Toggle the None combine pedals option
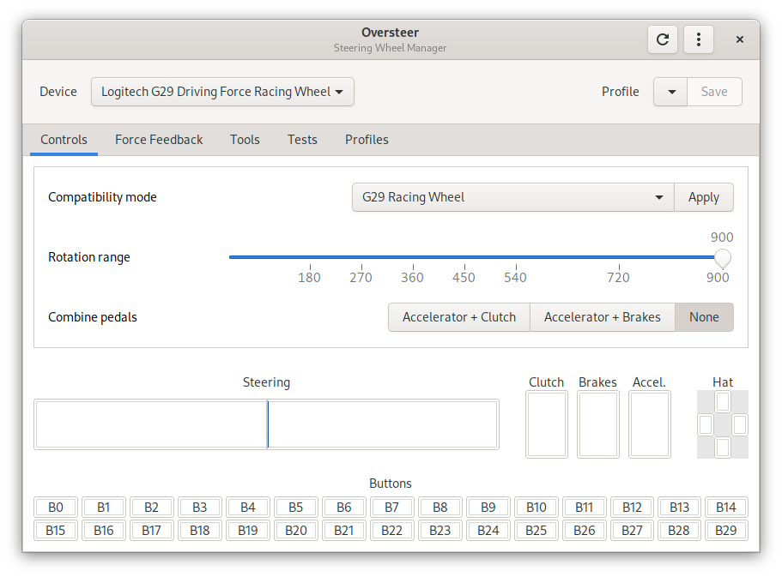782x577 pixels. coord(704,317)
